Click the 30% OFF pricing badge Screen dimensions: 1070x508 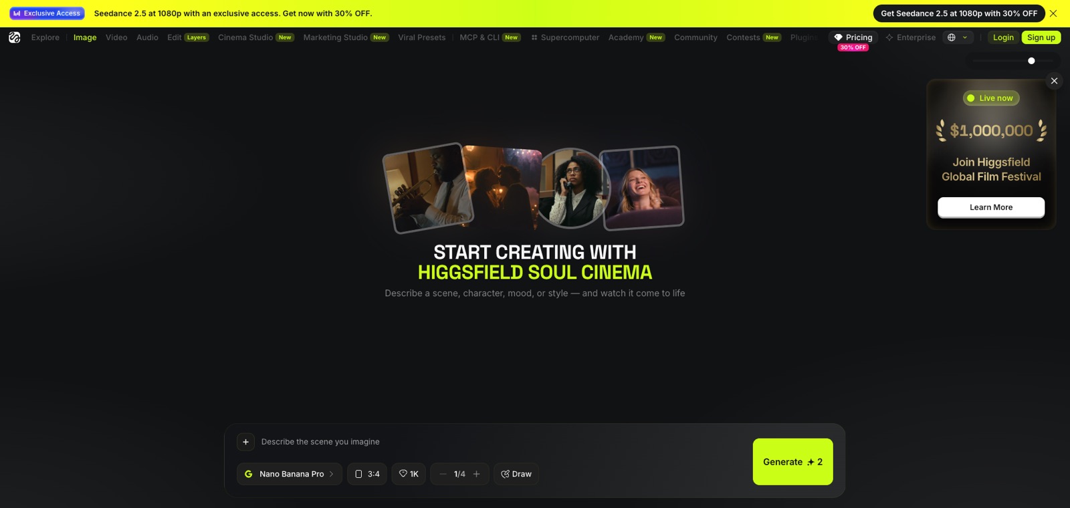pos(853,47)
